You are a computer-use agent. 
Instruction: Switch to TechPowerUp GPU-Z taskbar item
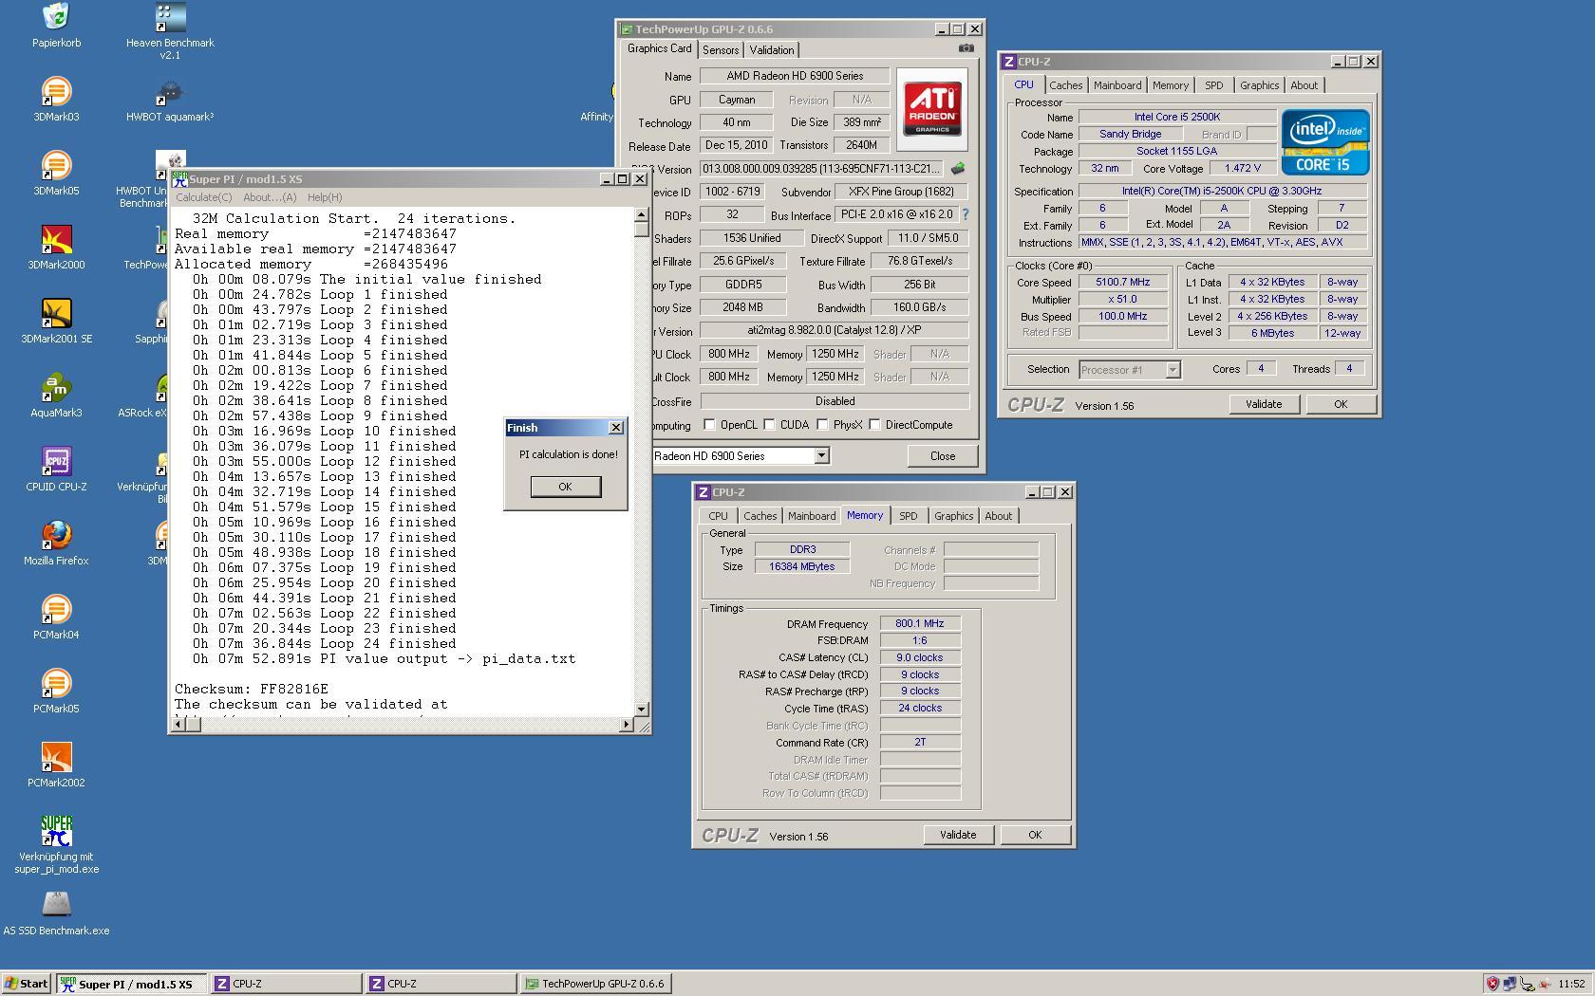pyautogui.click(x=596, y=984)
